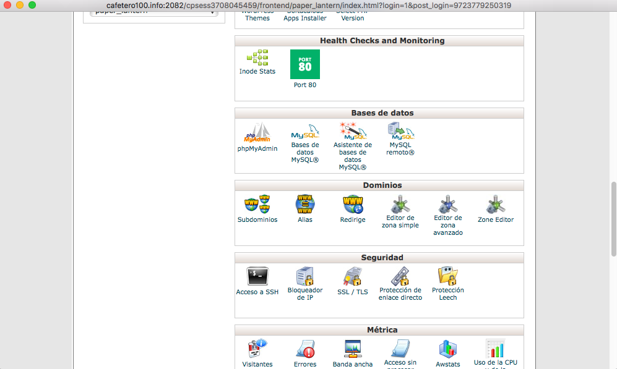This screenshot has width=617, height=369.
Task: Open Editor de zona simple icon
Action: pyautogui.click(x=400, y=204)
